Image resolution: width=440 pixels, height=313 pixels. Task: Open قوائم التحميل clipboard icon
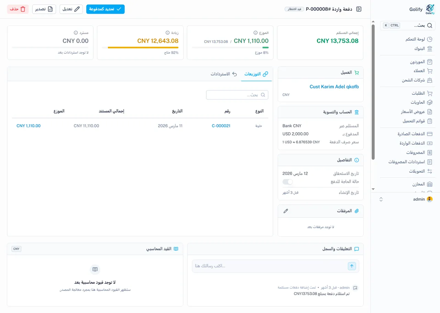(430, 121)
